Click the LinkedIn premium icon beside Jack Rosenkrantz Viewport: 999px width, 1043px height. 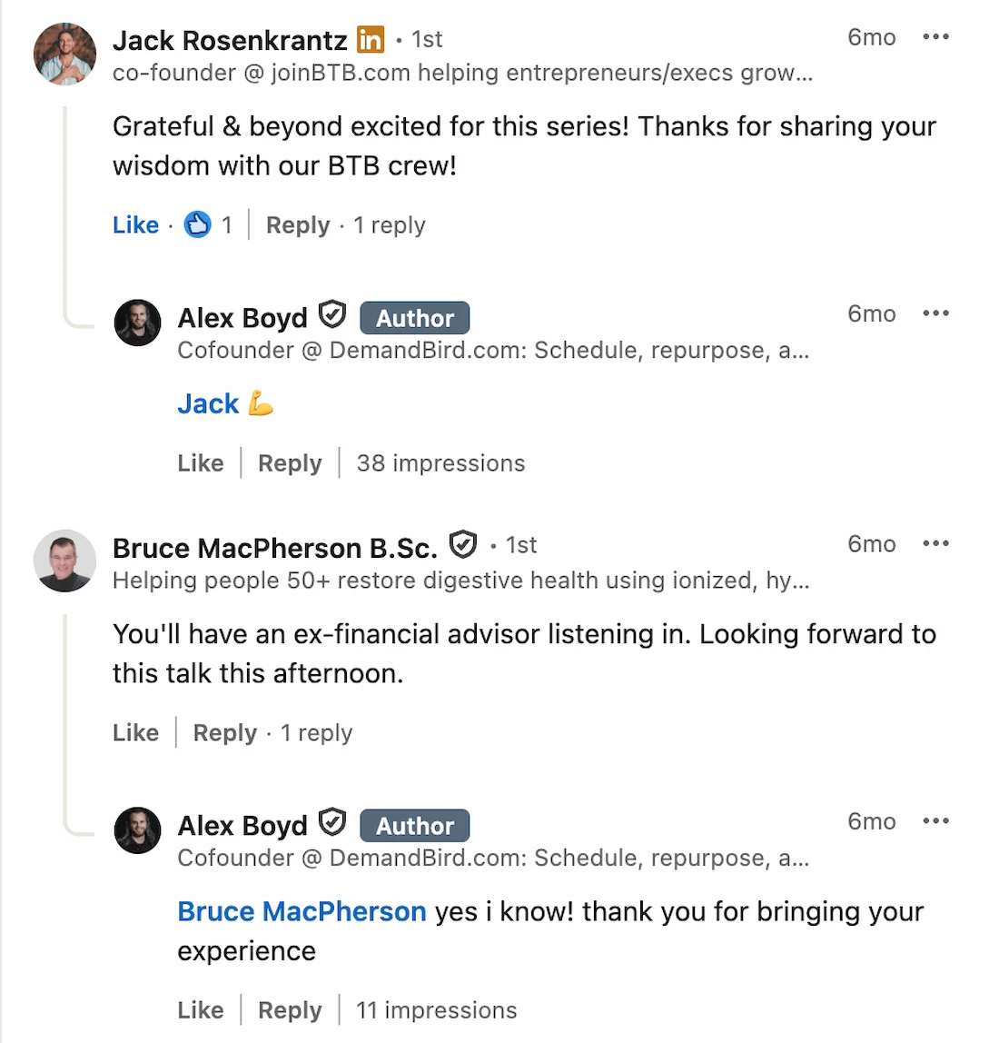[x=369, y=39]
